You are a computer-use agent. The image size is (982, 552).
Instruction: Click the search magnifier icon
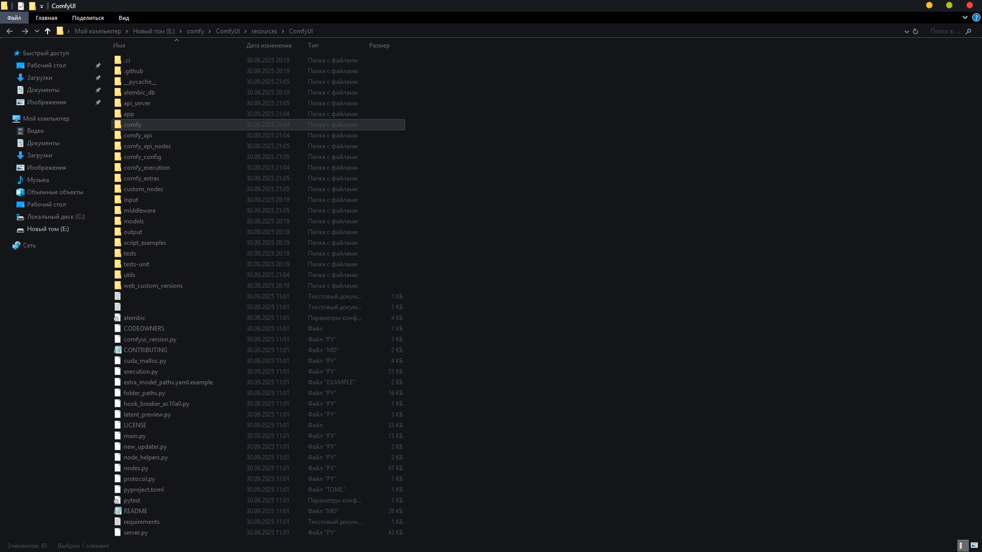click(968, 31)
